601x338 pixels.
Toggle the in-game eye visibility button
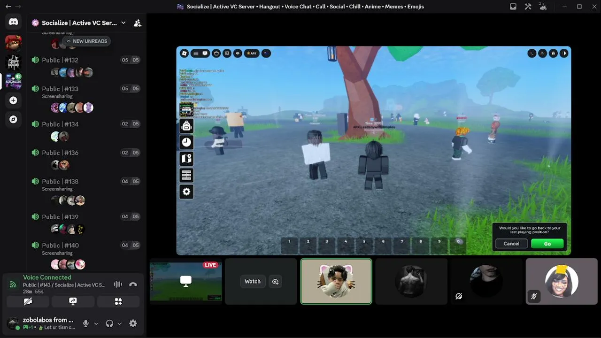point(238,53)
